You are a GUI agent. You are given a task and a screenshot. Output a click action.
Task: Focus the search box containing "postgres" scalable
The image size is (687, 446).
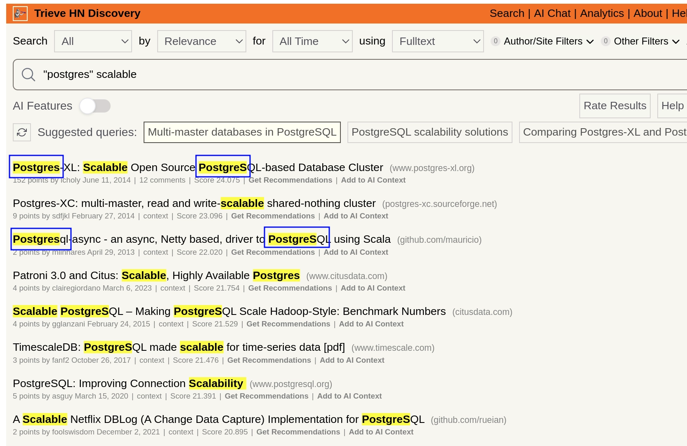pyautogui.click(x=351, y=75)
